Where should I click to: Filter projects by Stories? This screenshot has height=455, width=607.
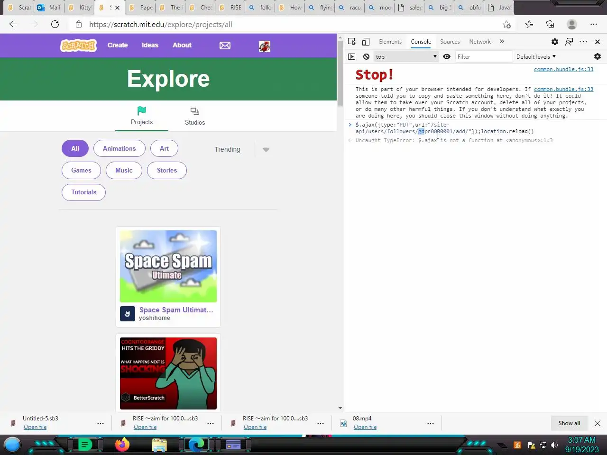[x=167, y=170]
